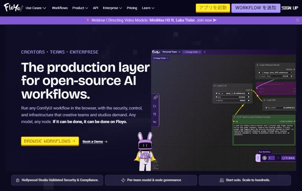
Task: Click the yellow アプリを起動 button
Action: [x=213, y=8]
